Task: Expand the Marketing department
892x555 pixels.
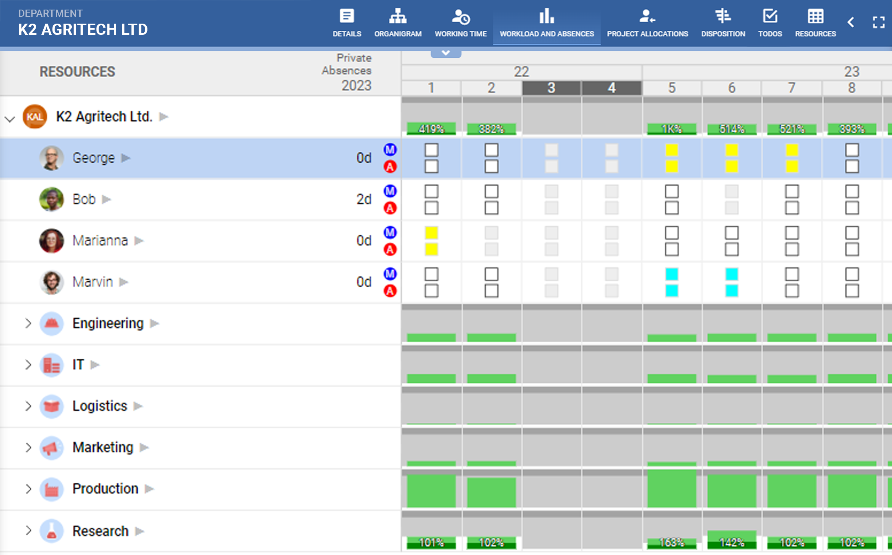Action: [28, 447]
